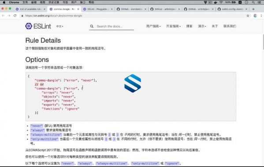The width and height of the screenshot is (264, 167).
Task: Reload the page with the refresh icon
Action: (15, 16)
